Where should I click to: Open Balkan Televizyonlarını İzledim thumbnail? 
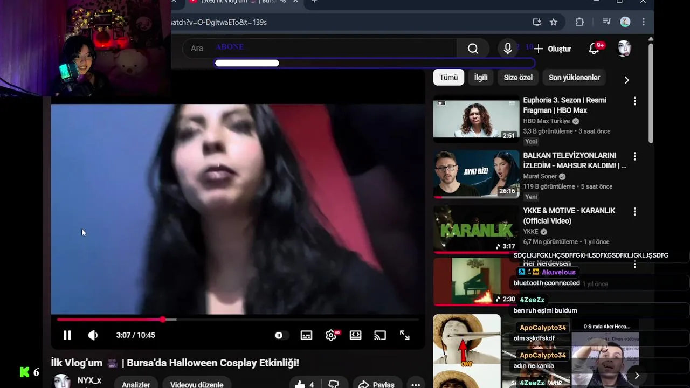(477, 174)
